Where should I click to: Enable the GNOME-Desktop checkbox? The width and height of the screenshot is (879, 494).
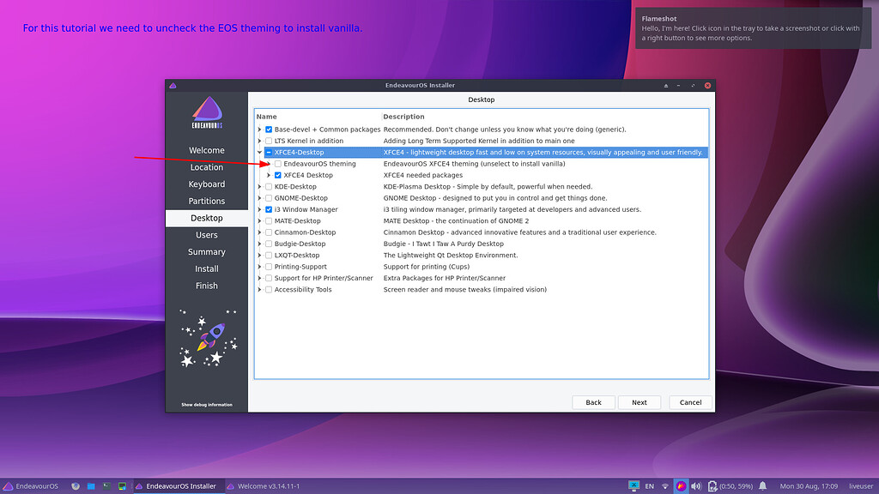(x=269, y=198)
